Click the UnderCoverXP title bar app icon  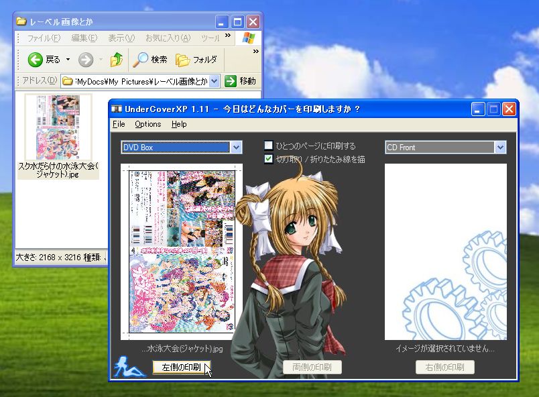pos(117,109)
